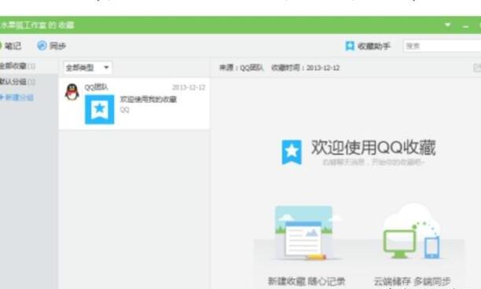Click the 搜索 search field
Viewport: 481px width, 289px height.
coord(442,46)
